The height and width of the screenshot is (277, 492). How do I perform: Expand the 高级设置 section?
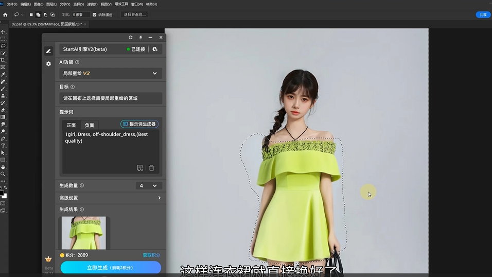point(111,198)
